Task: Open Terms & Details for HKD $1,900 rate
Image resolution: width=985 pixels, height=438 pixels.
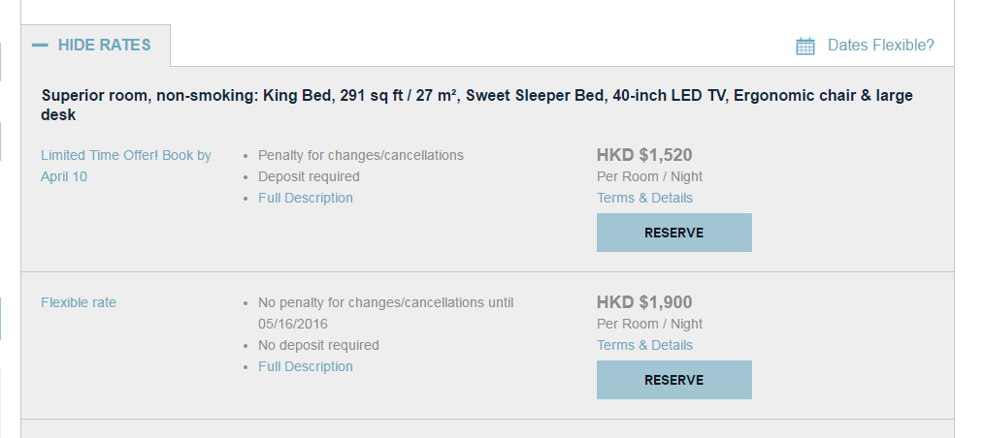Action: 644,345
